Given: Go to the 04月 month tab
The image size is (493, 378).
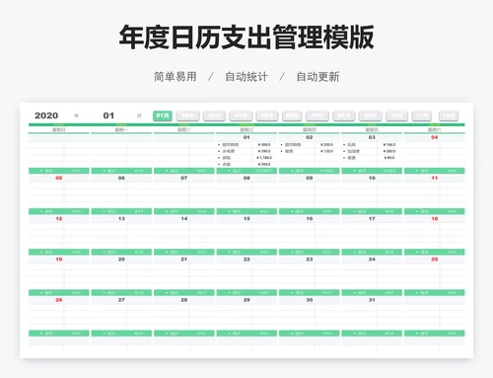Looking at the screenshot, I should tap(241, 115).
